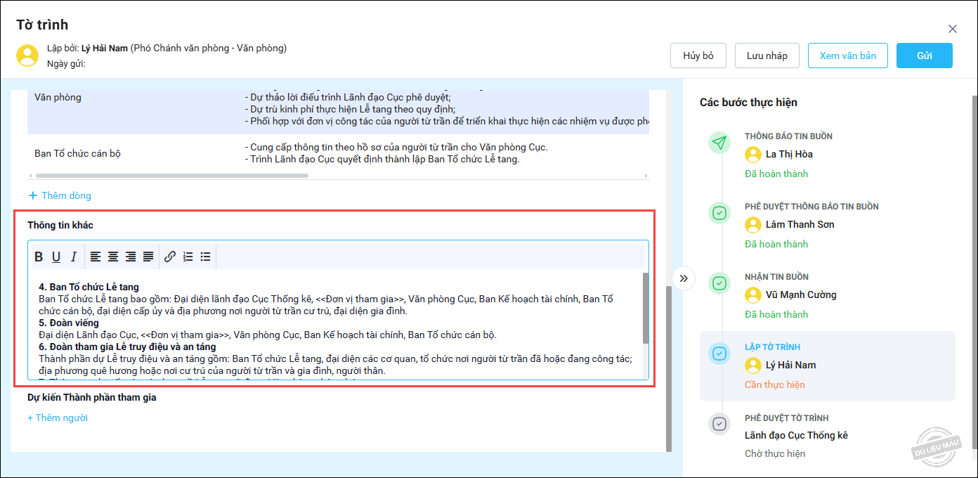Align text left in Thông tin khác

96,257
